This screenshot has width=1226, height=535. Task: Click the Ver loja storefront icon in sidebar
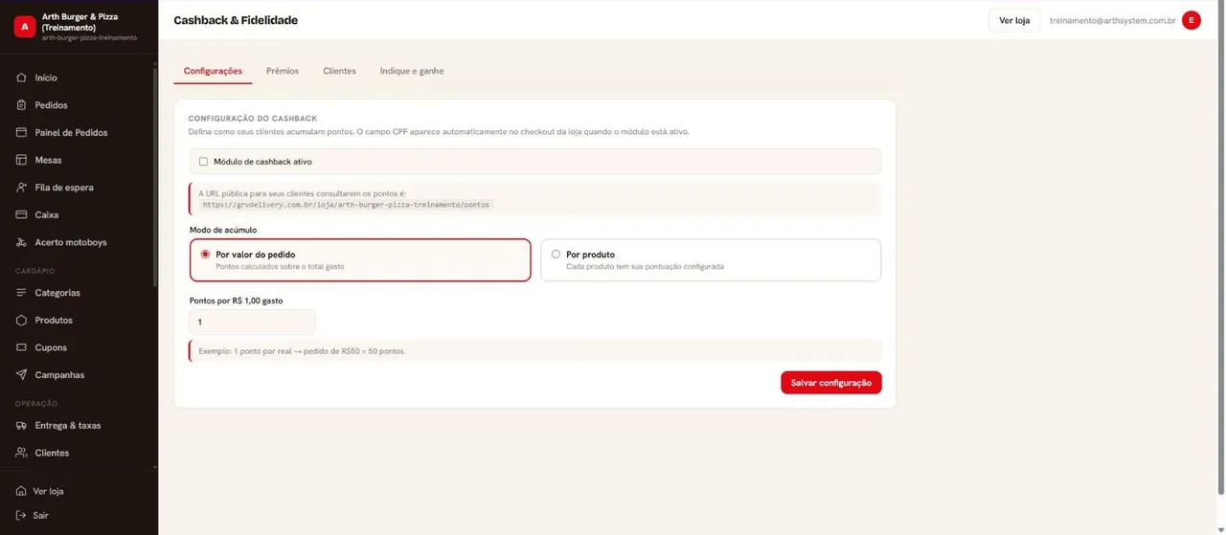[21, 491]
